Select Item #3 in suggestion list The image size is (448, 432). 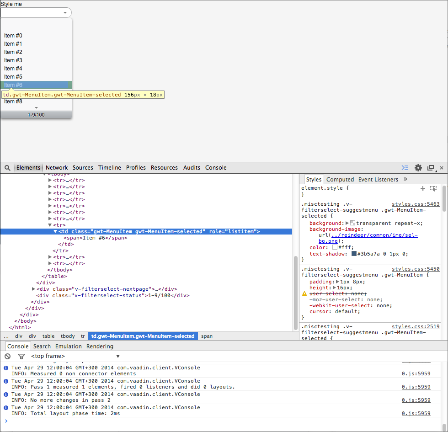click(x=13, y=60)
